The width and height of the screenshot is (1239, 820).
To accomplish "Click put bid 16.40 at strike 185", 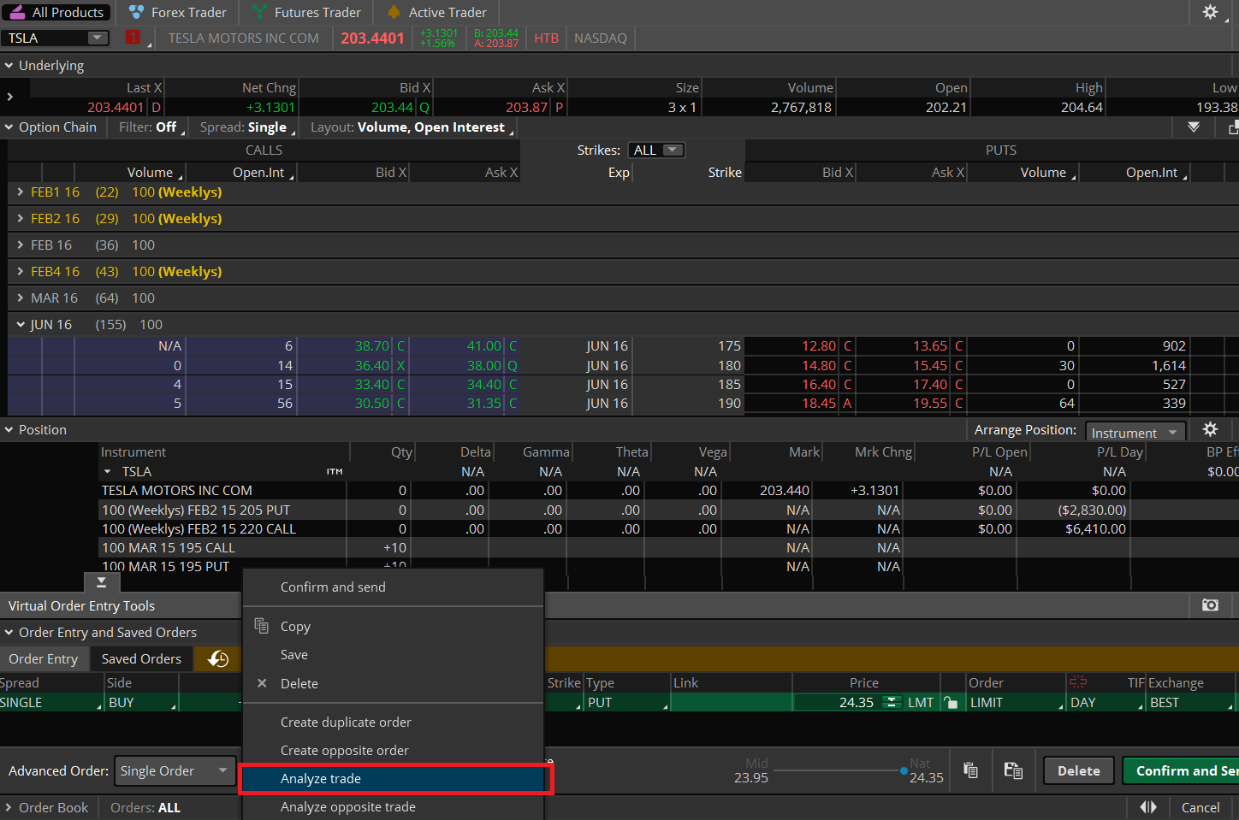I will click(x=819, y=384).
